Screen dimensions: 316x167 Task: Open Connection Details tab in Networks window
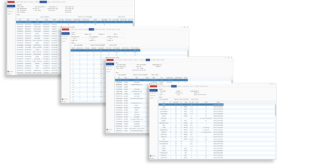pyautogui.click(x=198, y=86)
